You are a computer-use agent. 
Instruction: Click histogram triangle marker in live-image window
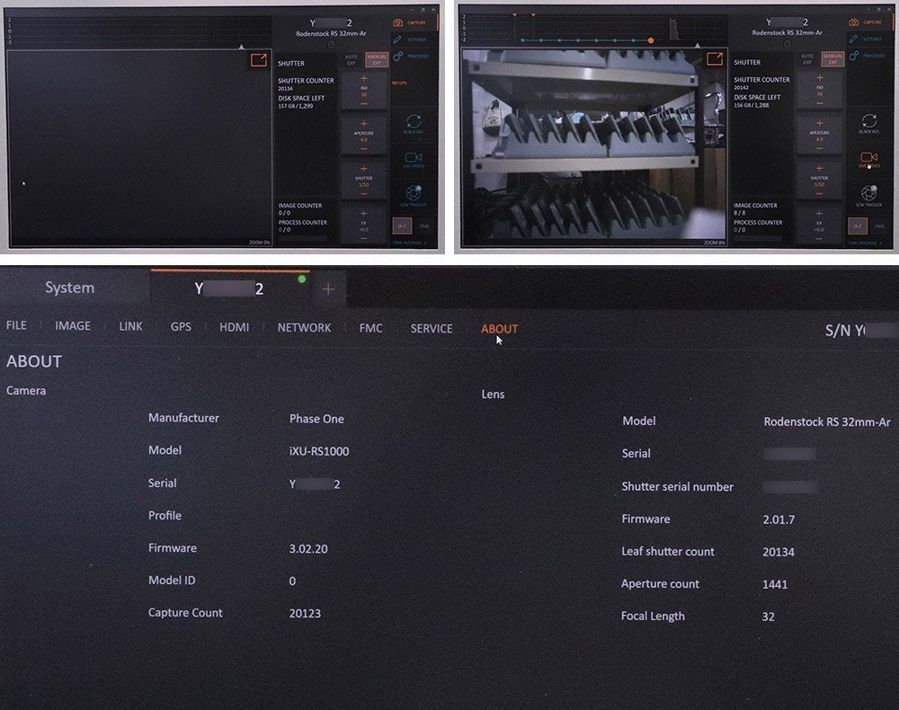pos(698,45)
